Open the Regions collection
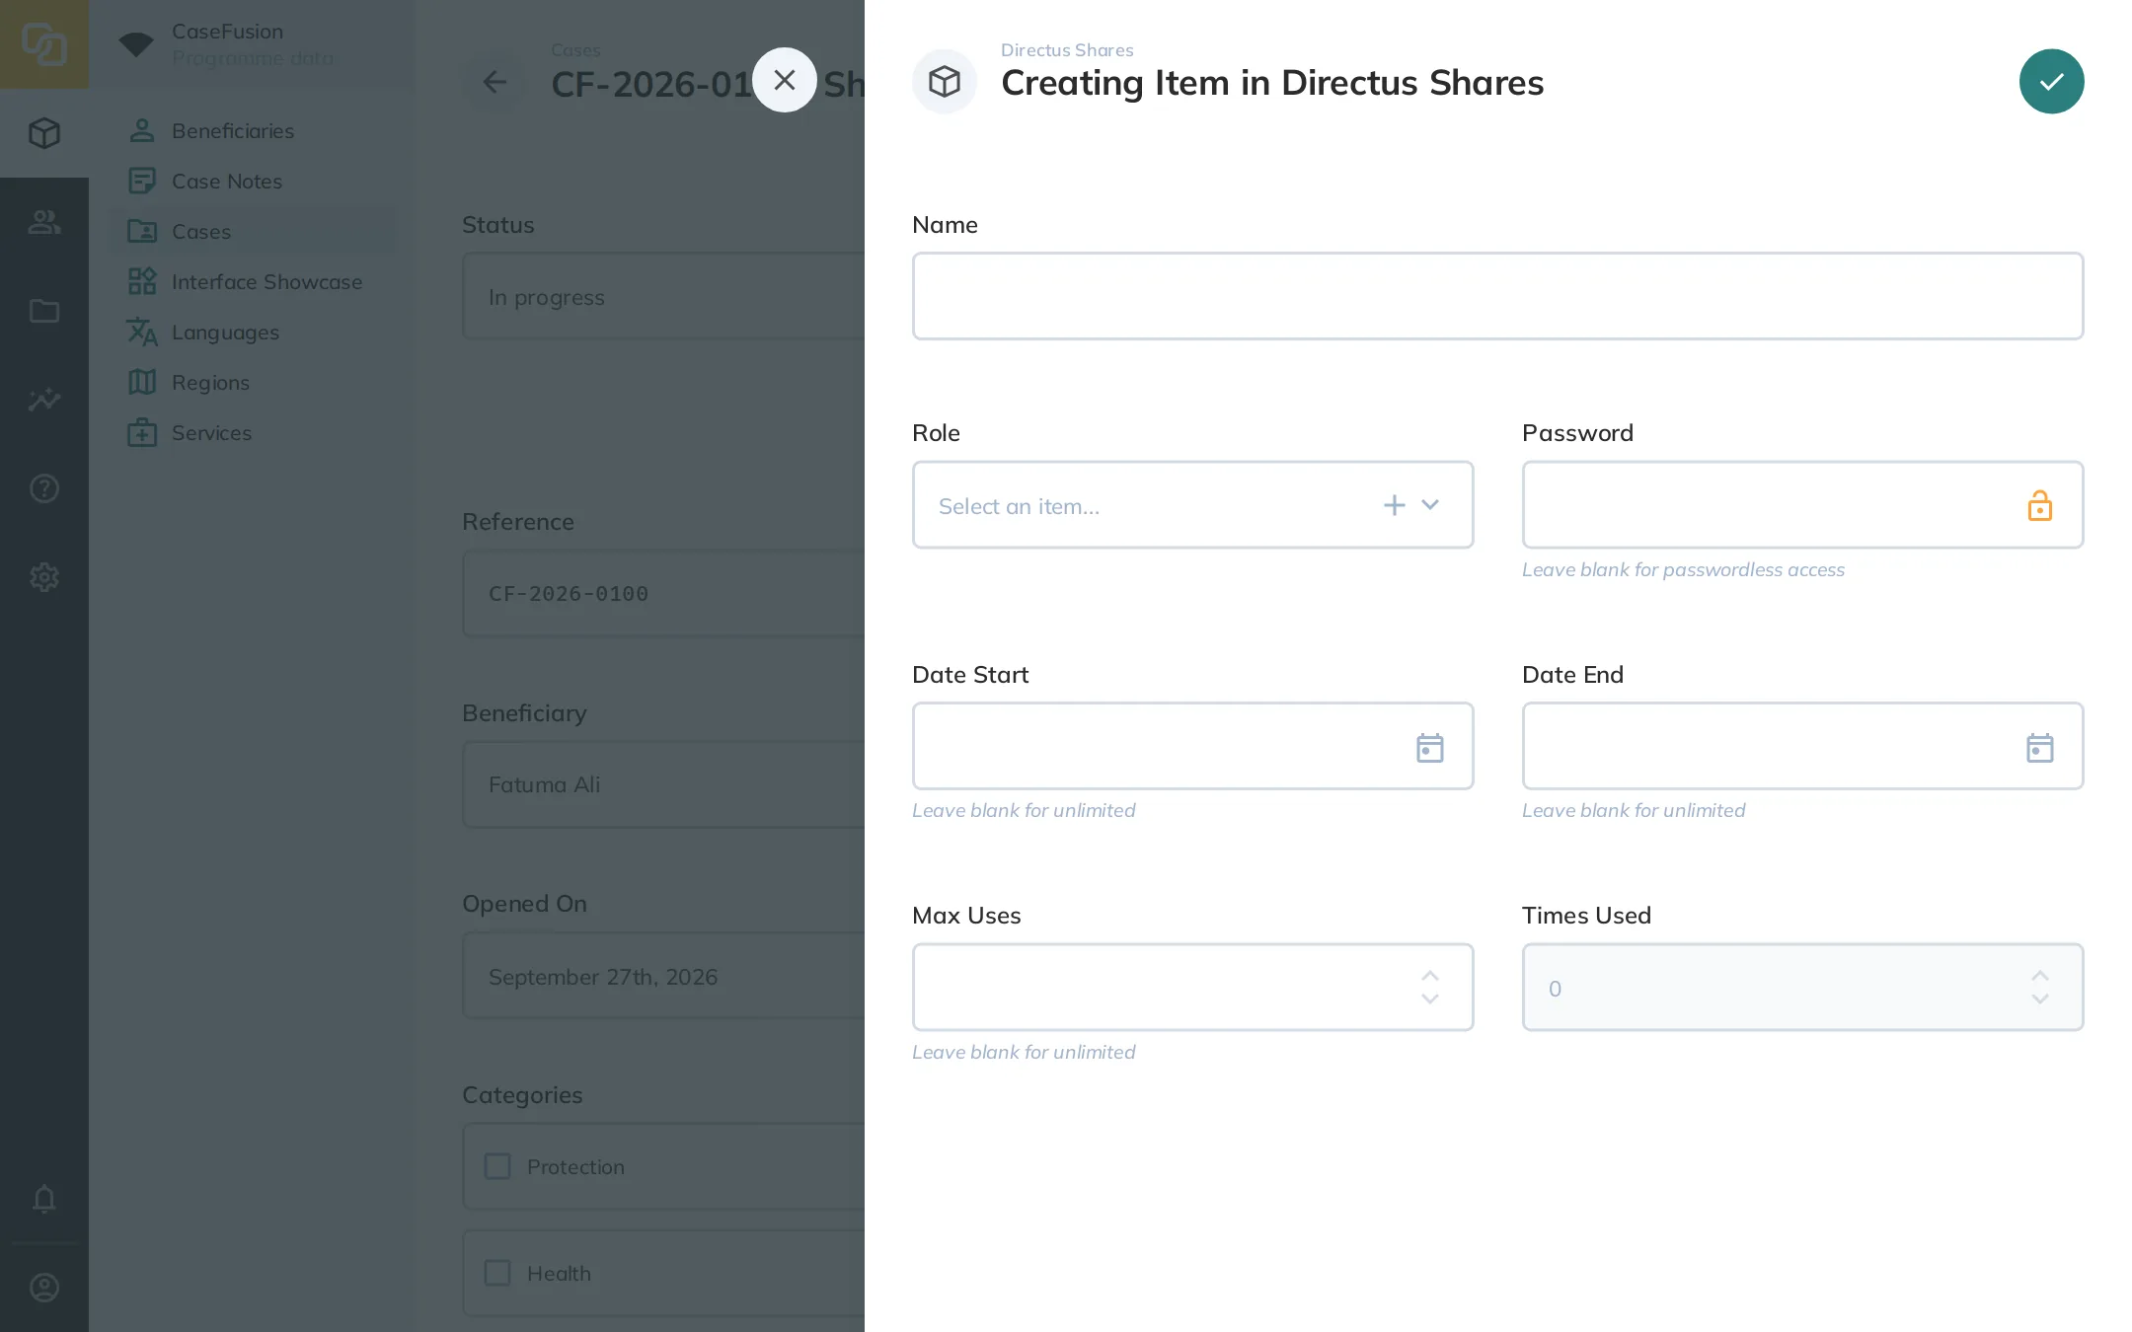Viewport: 2132px width, 1332px height. tap(253, 382)
